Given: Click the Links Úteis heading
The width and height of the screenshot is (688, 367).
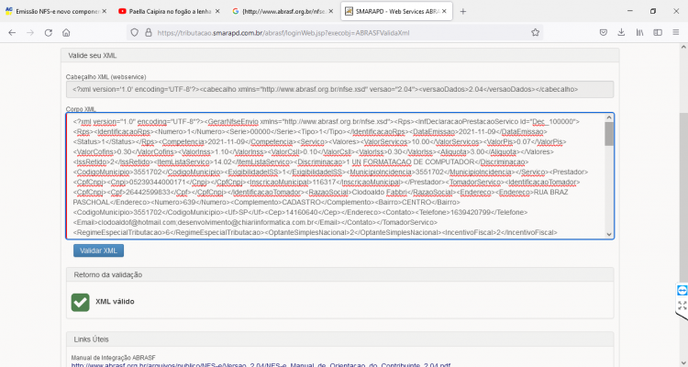Looking at the screenshot, I should [91, 339].
